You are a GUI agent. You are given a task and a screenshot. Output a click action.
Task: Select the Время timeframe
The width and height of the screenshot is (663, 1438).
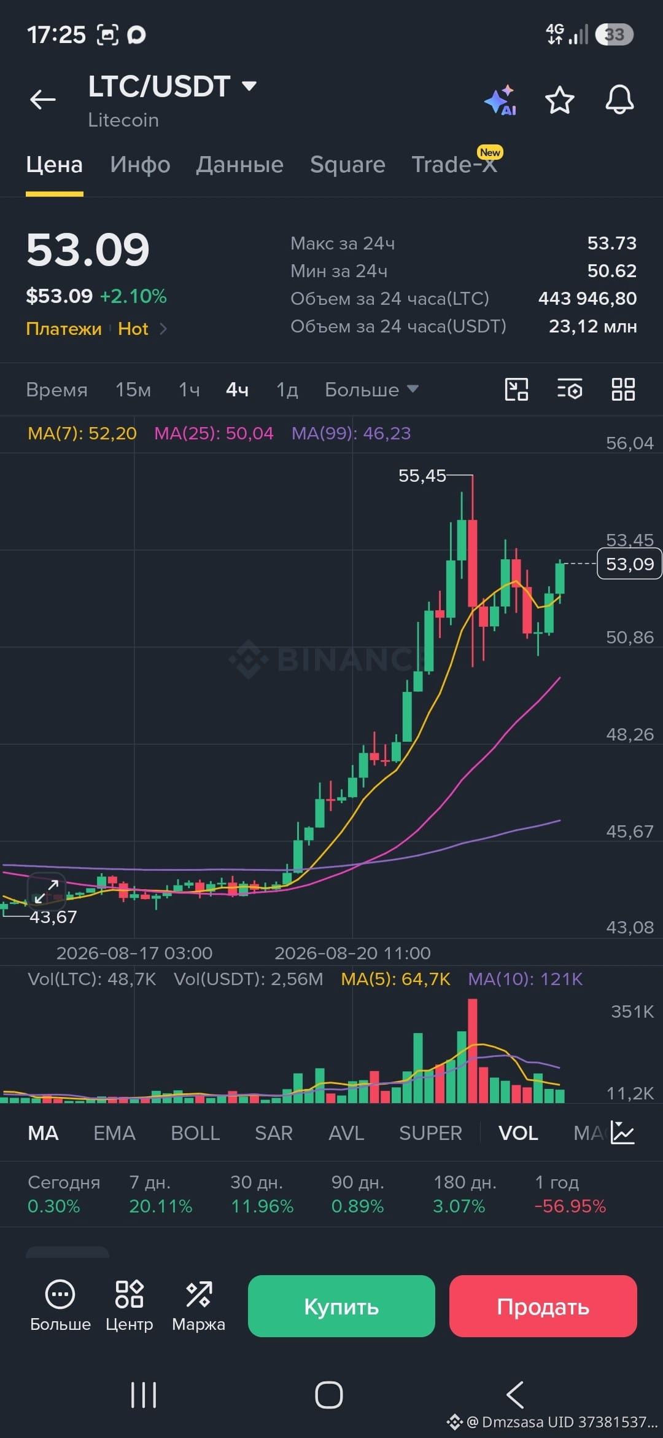click(x=56, y=390)
